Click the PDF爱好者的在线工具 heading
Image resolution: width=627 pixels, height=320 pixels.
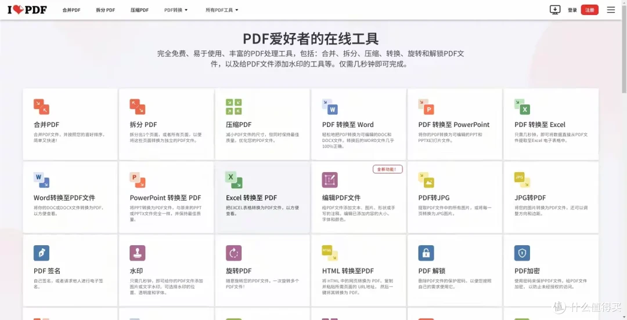[x=311, y=39]
